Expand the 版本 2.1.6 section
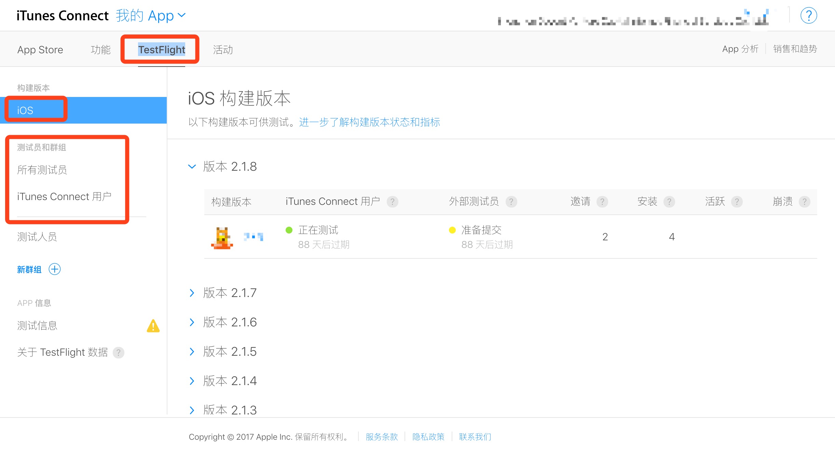 click(x=192, y=322)
